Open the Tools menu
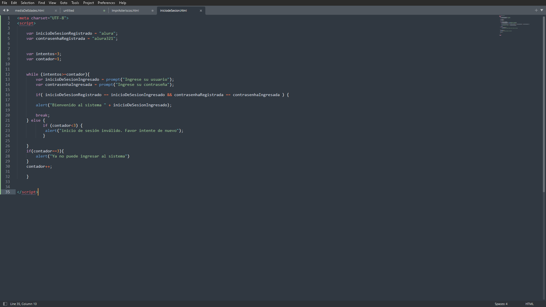 point(75,3)
